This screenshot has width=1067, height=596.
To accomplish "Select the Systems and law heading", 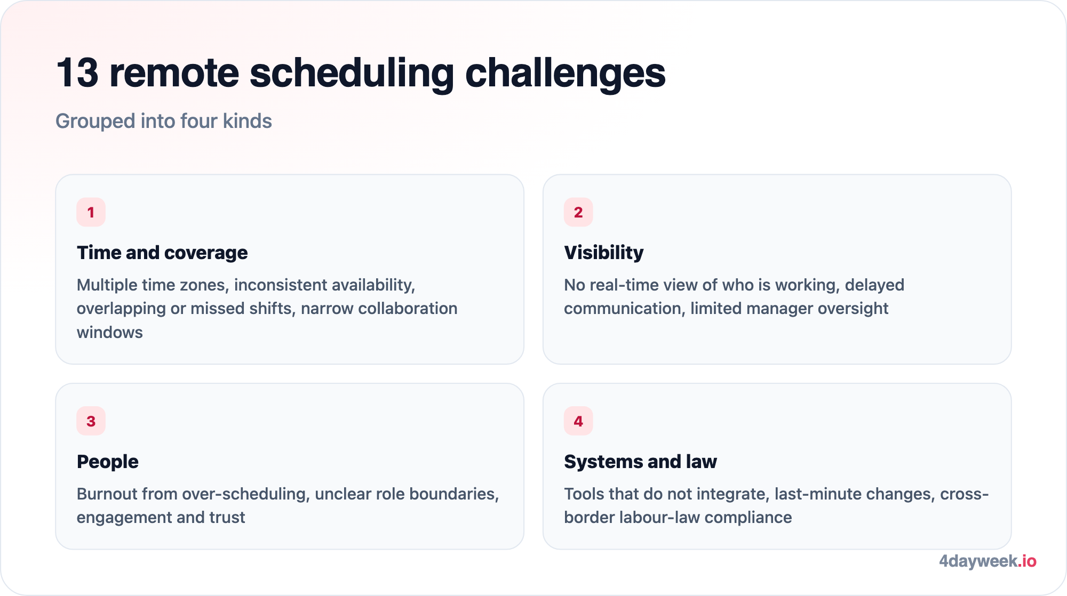I will point(640,462).
